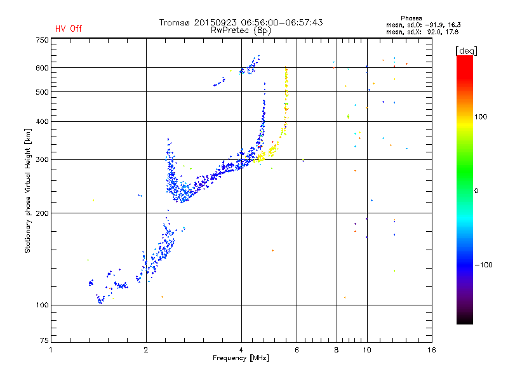Click the x-axis label "8"
Screen dimensions: 508x381
coord(337,350)
